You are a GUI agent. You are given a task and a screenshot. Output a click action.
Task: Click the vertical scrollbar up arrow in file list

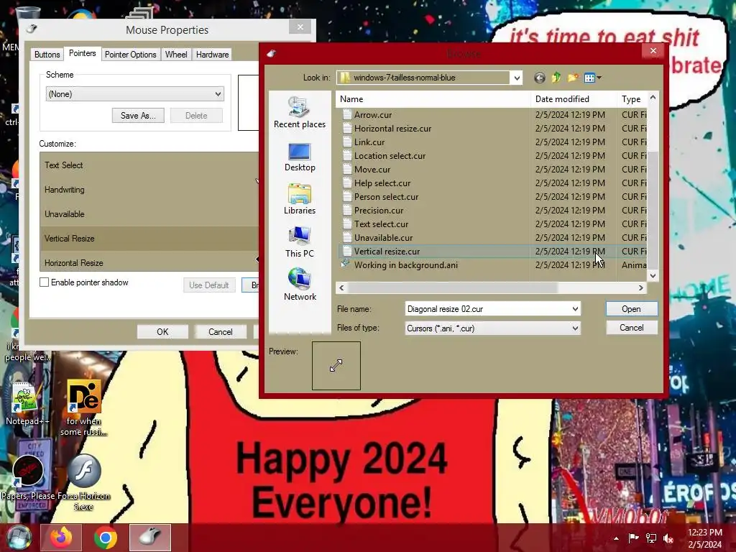click(x=653, y=97)
